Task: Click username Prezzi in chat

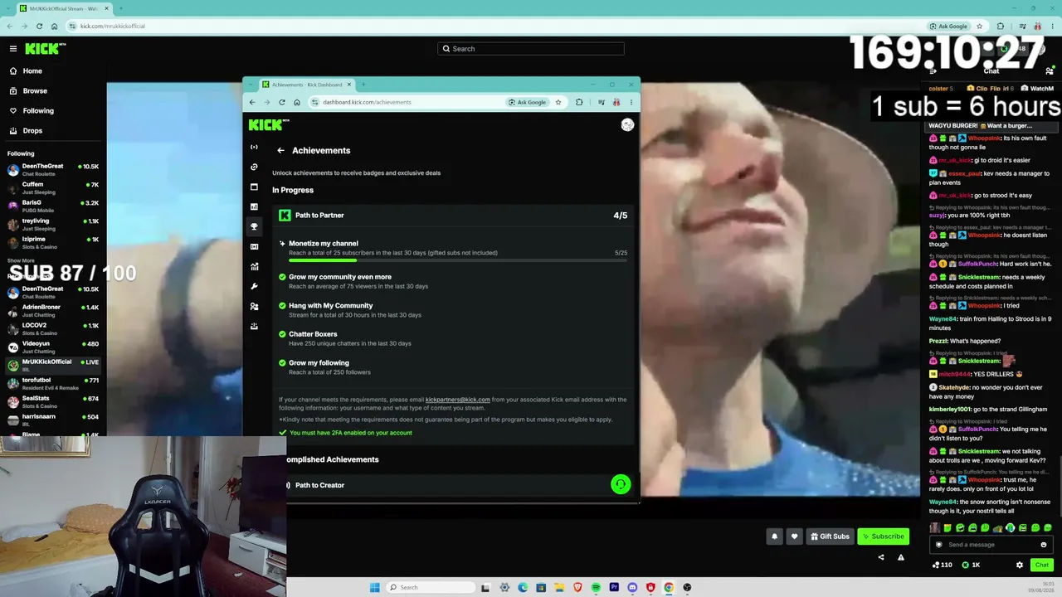Action: (x=938, y=341)
